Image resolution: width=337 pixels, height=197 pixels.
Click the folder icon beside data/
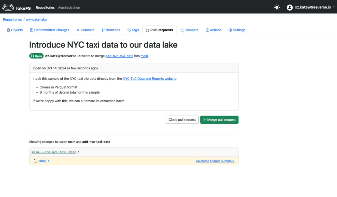[36, 161]
